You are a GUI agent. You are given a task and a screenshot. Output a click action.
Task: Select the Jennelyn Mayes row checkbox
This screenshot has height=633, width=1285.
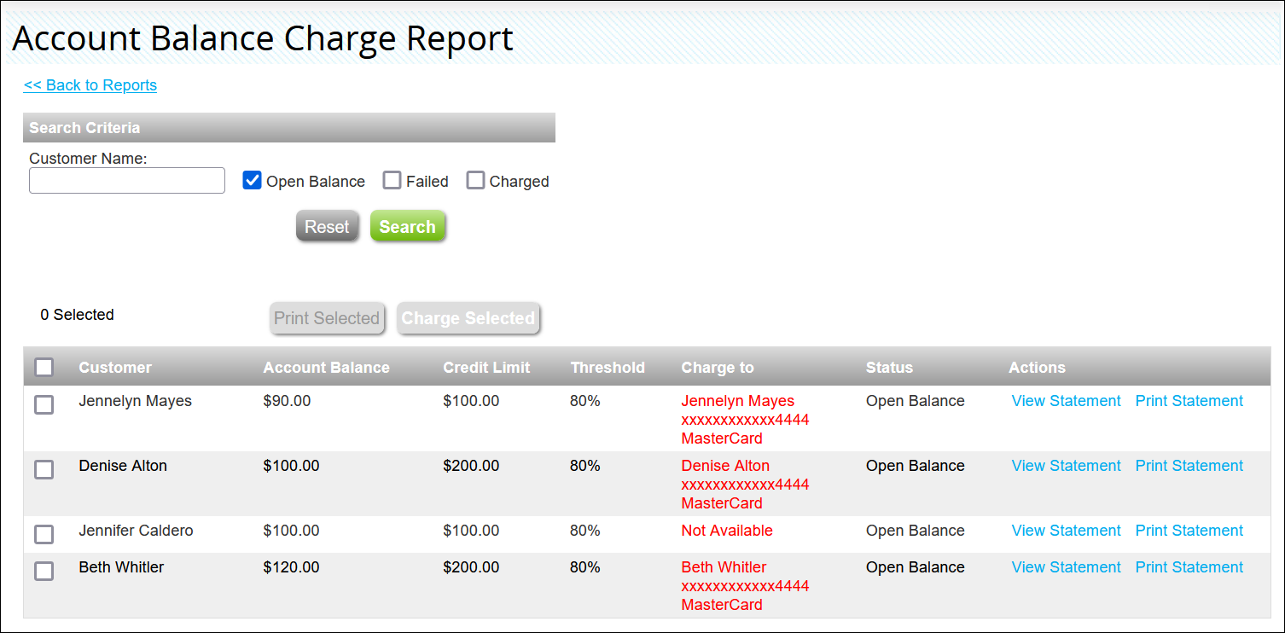(x=44, y=404)
